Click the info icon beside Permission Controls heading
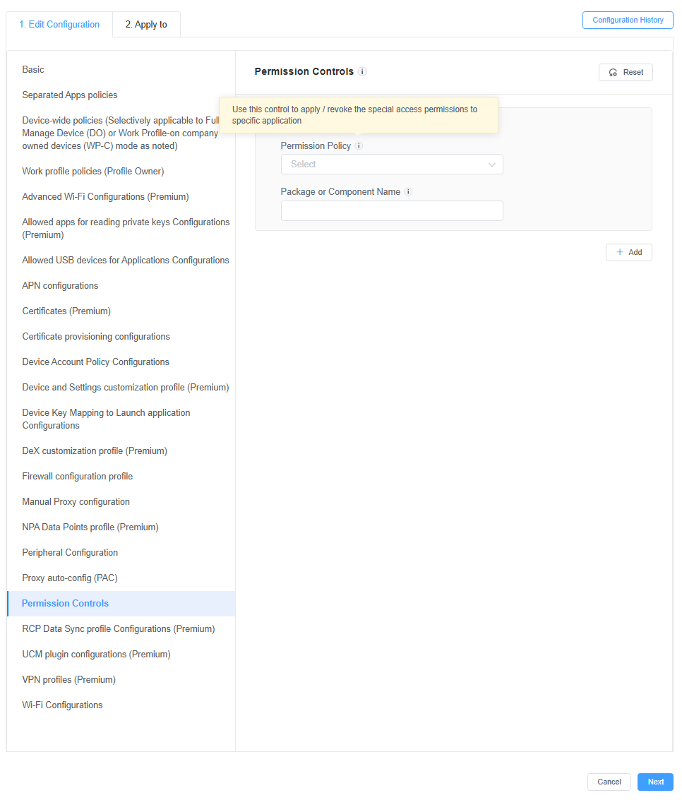The width and height of the screenshot is (682, 800). pos(362,71)
